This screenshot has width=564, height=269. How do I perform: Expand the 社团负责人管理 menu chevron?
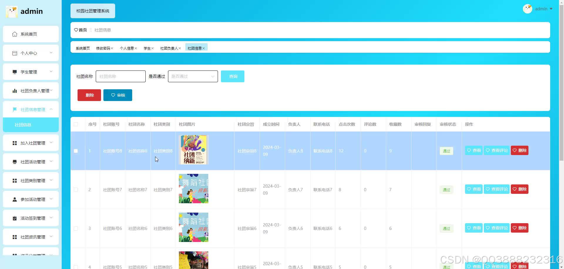tap(51, 90)
